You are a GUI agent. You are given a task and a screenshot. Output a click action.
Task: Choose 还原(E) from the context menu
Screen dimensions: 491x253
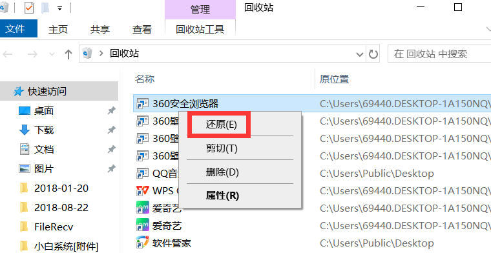coord(221,125)
